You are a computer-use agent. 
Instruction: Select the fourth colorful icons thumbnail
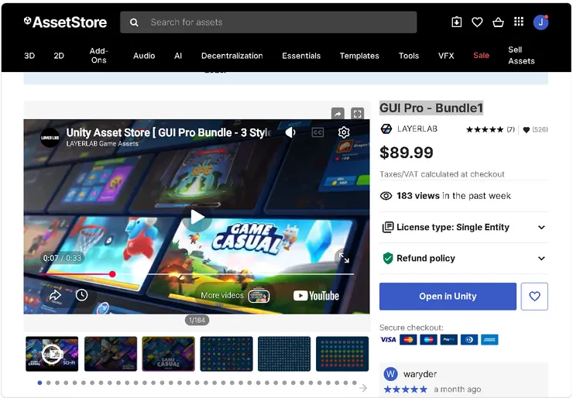pyautogui.click(x=227, y=354)
